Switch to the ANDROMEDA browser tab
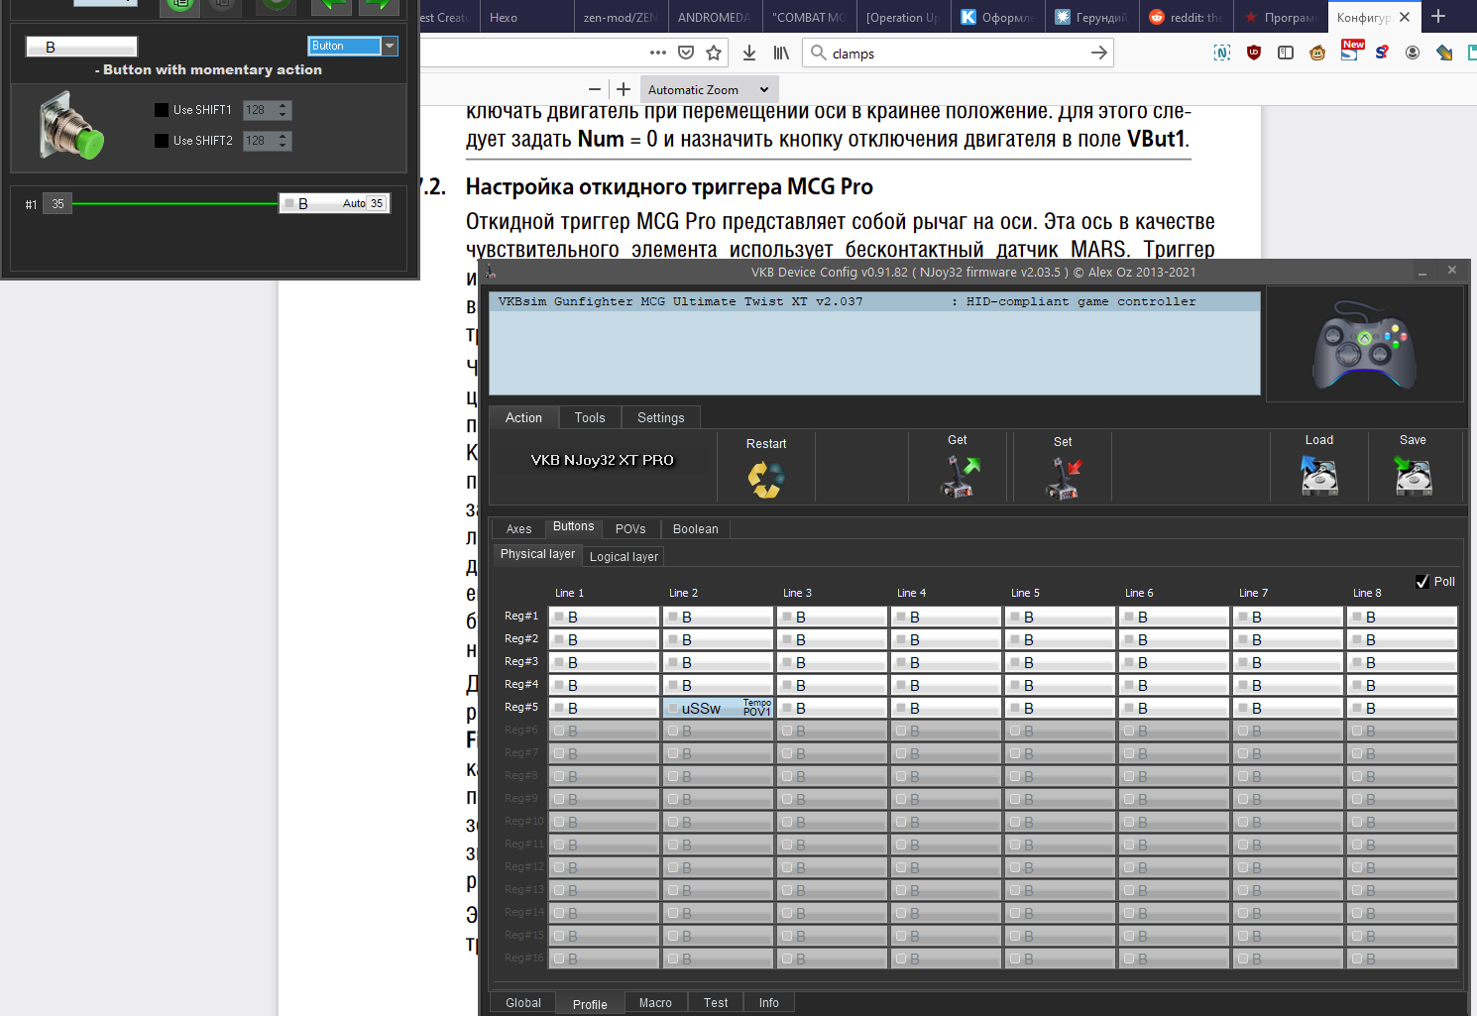The width and height of the screenshot is (1477, 1016). point(714,17)
